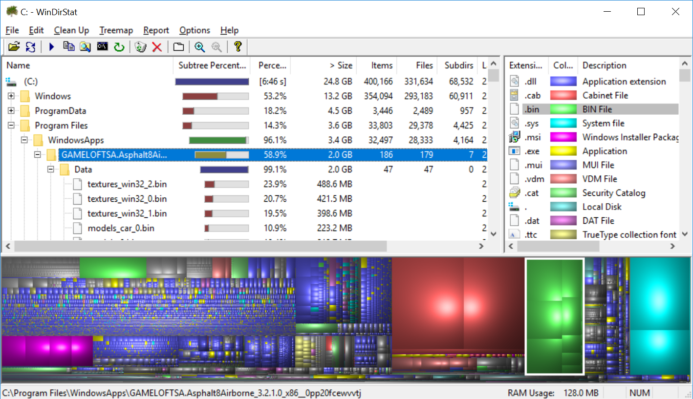Click the highlighted green block in treemap
693x399 pixels.
tap(554, 316)
